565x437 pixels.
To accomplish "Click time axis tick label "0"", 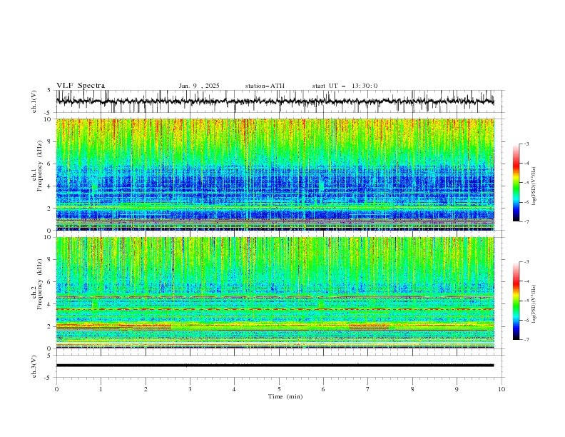I will pyautogui.click(x=56, y=389).
